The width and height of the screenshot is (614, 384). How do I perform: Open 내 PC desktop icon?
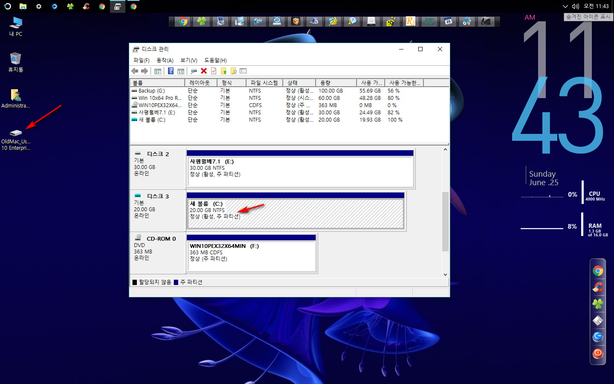(16, 26)
